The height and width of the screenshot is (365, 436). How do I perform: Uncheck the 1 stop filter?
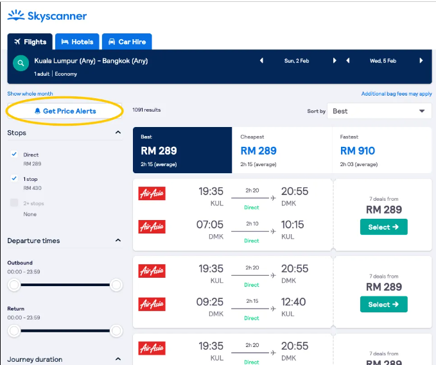pyautogui.click(x=14, y=179)
